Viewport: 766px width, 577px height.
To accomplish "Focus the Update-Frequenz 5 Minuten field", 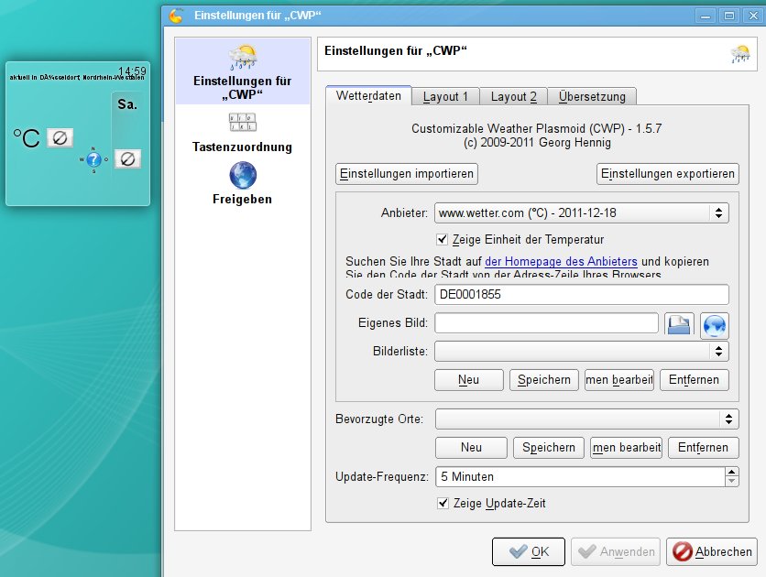I will point(580,477).
